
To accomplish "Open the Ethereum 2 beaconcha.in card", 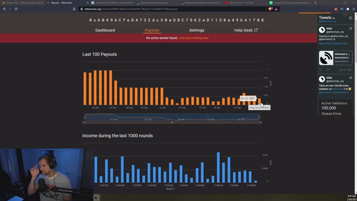I will coord(336,58).
